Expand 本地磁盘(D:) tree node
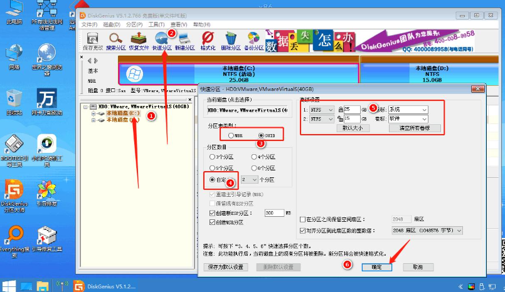Image resolution: width=505 pixels, height=292 pixels. pos(93,120)
